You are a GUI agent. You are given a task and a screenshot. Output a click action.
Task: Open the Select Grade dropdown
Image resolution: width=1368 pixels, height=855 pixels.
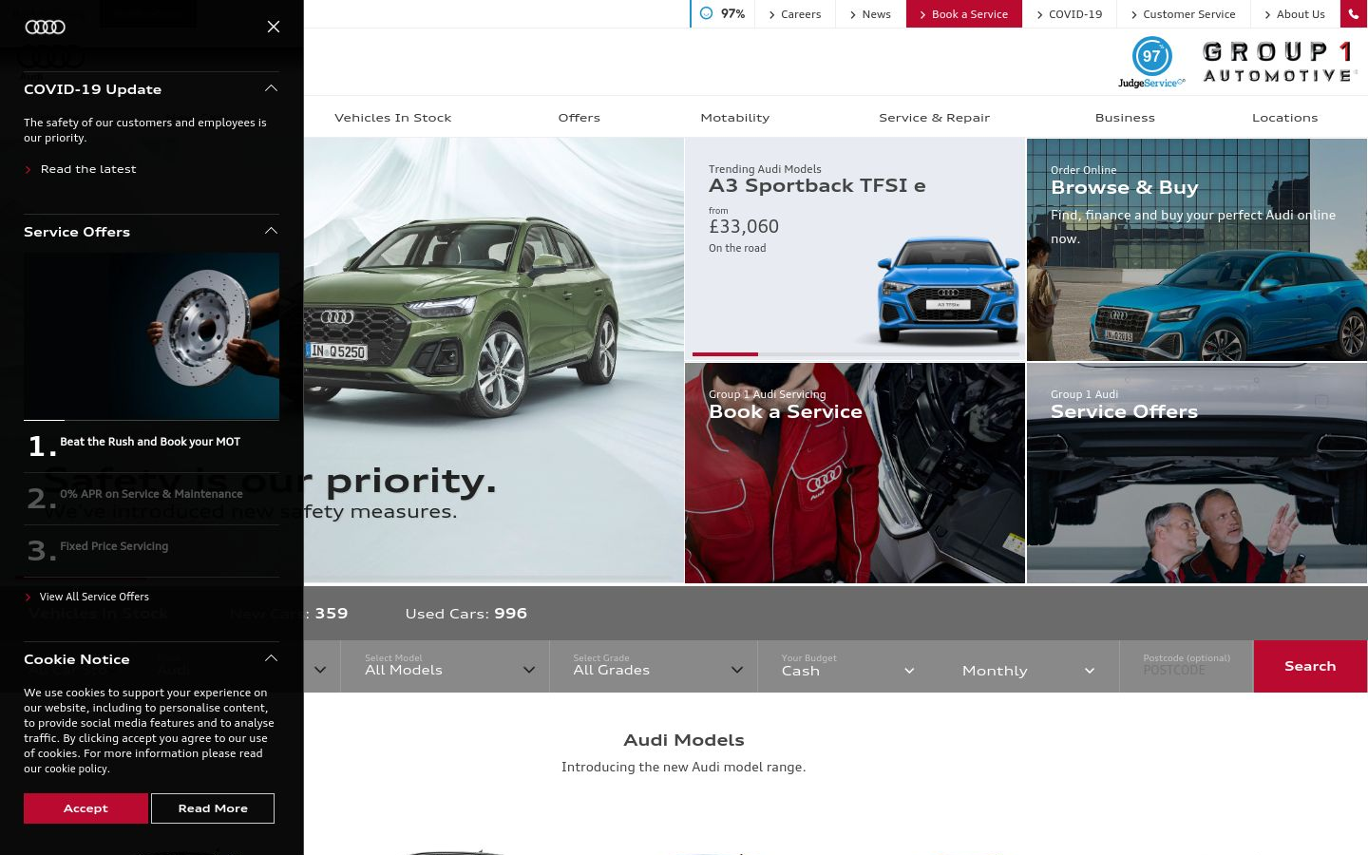(x=654, y=666)
